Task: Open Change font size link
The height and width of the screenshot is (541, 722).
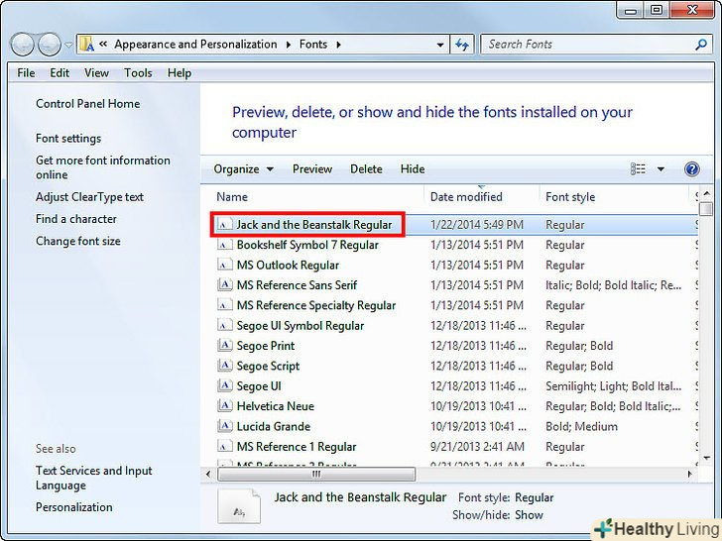Action: pyautogui.click(x=77, y=241)
